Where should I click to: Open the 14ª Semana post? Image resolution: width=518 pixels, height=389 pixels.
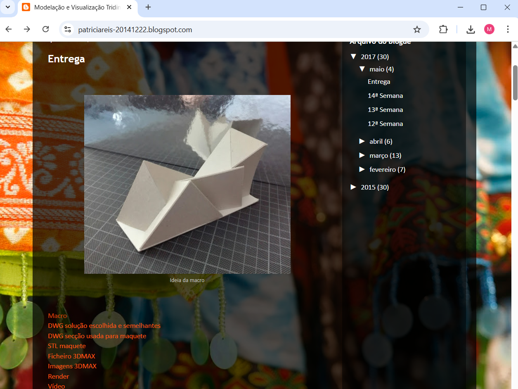click(x=385, y=96)
